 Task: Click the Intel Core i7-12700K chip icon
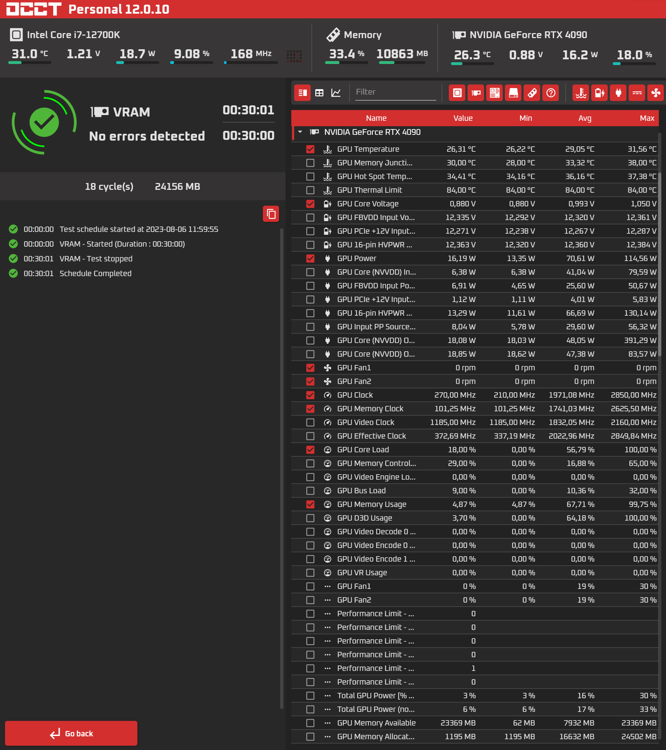click(x=16, y=35)
